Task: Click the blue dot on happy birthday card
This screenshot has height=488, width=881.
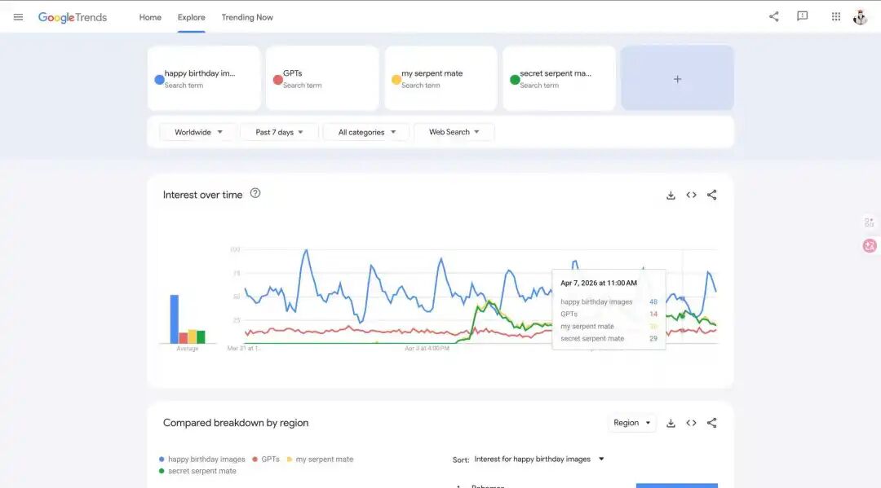Action: [160, 80]
